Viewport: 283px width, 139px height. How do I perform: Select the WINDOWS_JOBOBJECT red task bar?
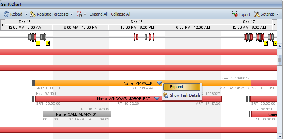[x=129, y=98]
